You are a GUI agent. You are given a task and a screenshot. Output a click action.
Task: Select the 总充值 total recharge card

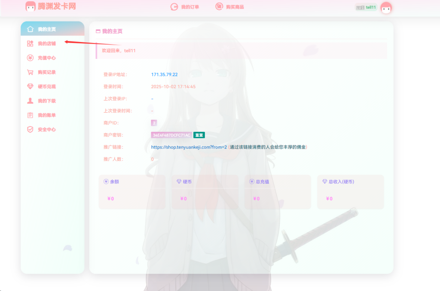point(277,191)
